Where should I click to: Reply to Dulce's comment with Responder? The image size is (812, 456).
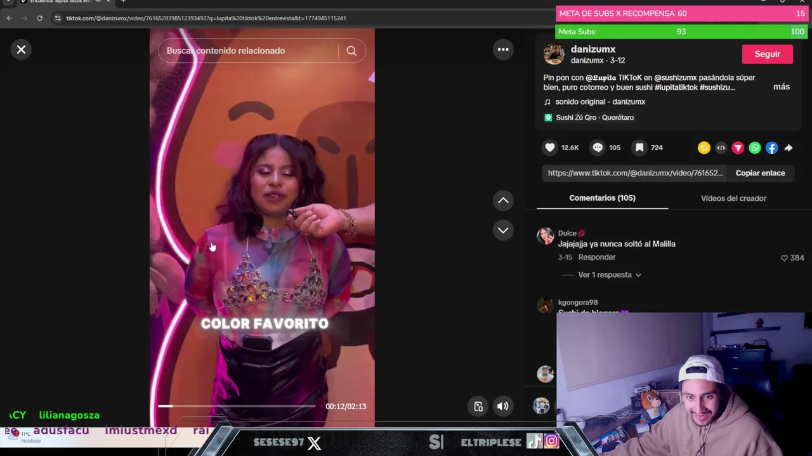[597, 257]
